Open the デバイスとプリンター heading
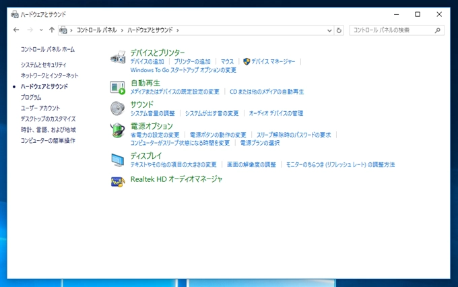Viewport: 458px width, 287px height. [x=158, y=53]
